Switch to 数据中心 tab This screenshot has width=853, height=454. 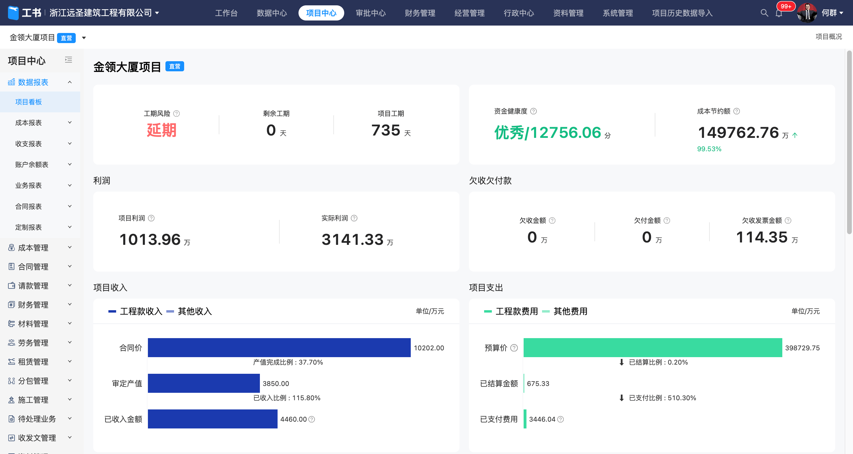[272, 13]
